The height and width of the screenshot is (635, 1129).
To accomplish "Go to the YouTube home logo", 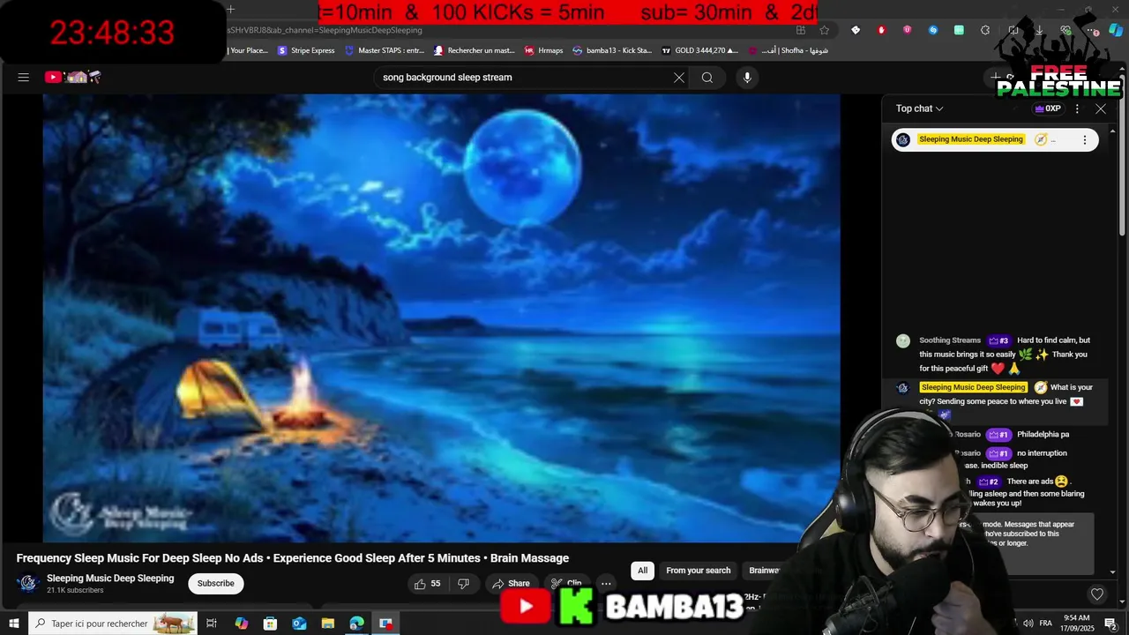I will click(x=73, y=78).
